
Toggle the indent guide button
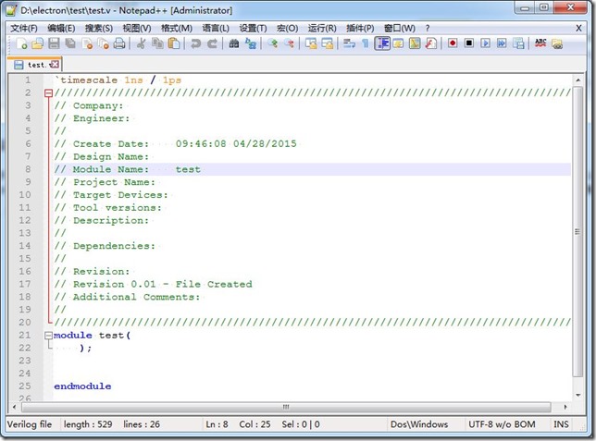point(382,43)
